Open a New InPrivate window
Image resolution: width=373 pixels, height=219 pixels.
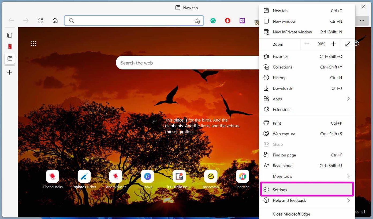click(307, 32)
